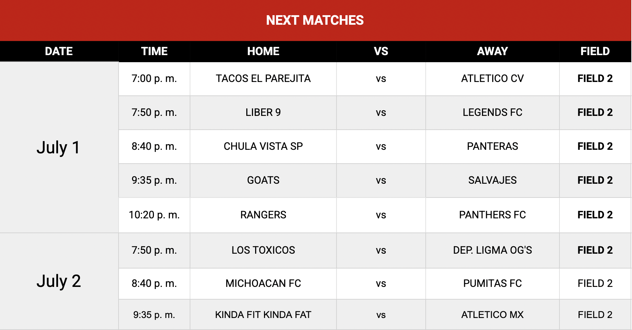Click LIBER 9 home team
Viewport: 632px width, 330px height.
coord(263,112)
